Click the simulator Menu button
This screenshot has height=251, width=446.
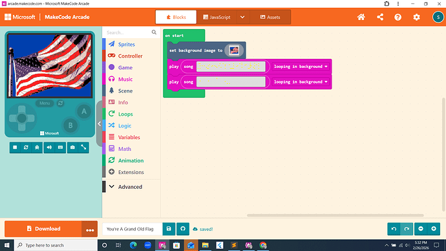[45, 103]
